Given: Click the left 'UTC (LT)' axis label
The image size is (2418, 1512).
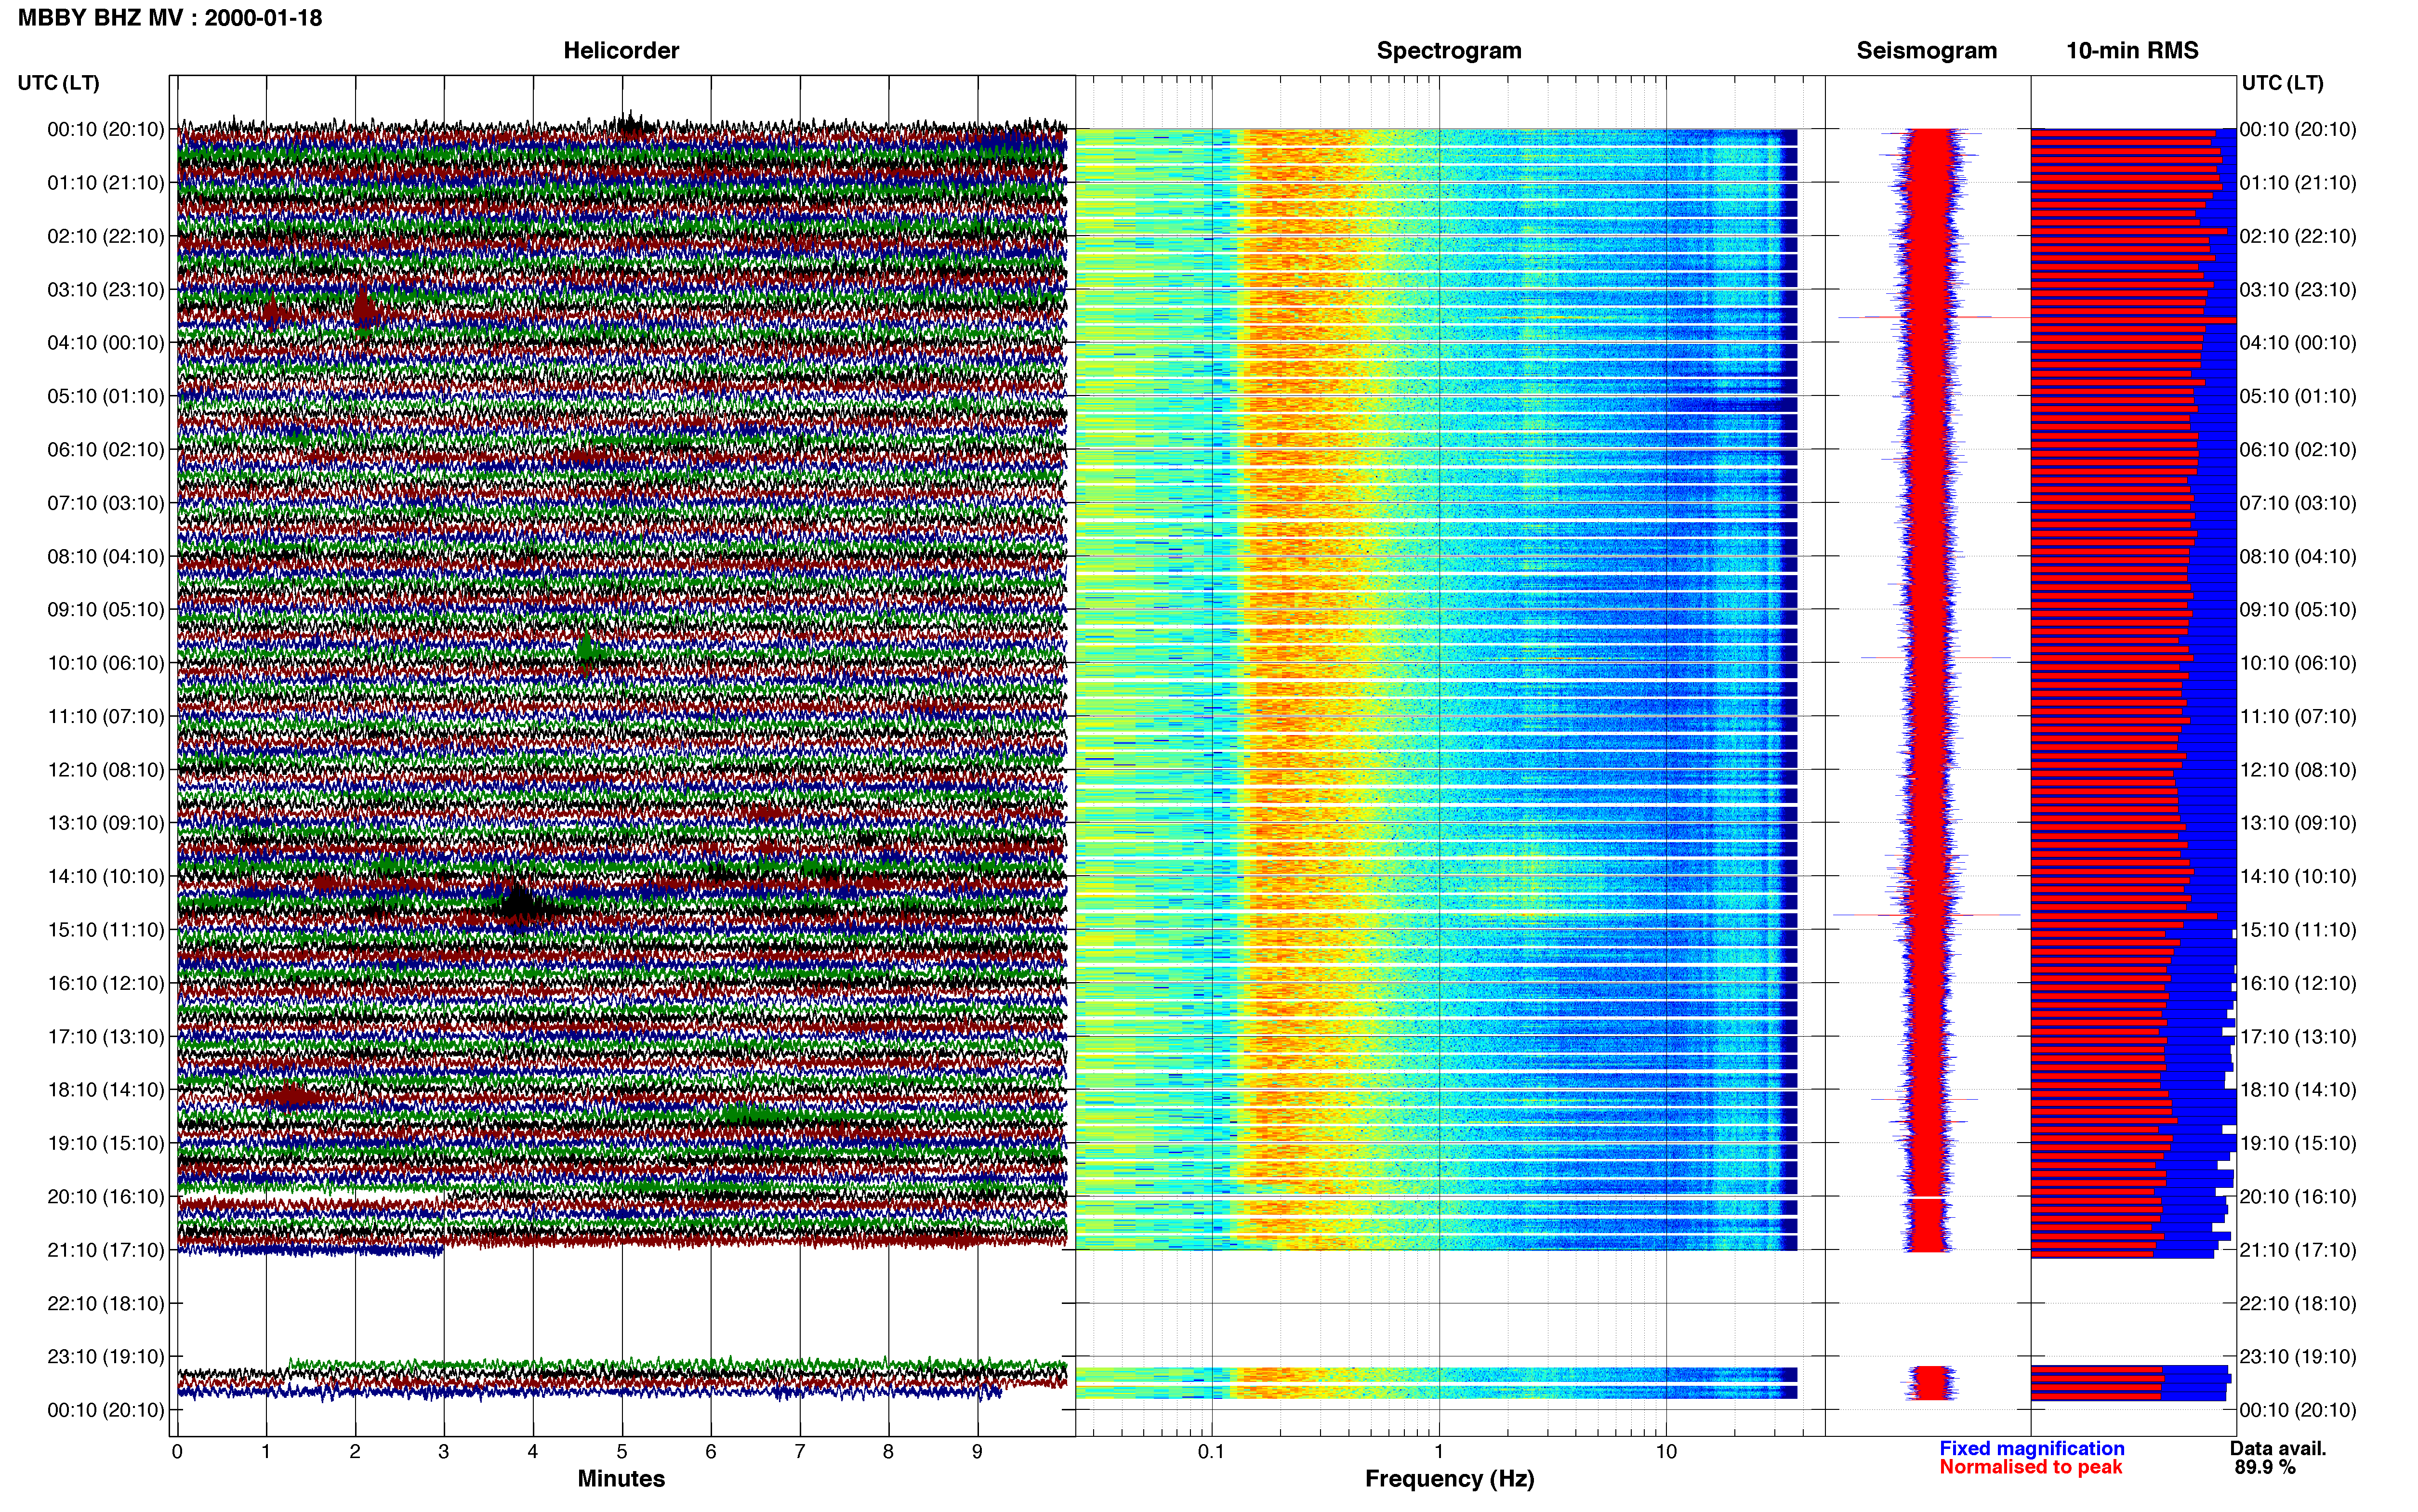Looking at the screenshot, I should (x=58, y=83).
